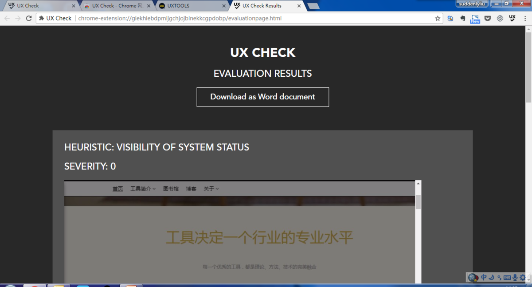532x287 pixels.
Task: Go forward to the next page
Action: (18, 18)
